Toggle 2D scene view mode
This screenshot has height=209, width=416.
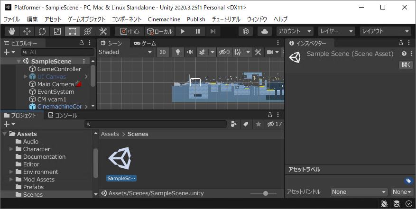[163, 52]
